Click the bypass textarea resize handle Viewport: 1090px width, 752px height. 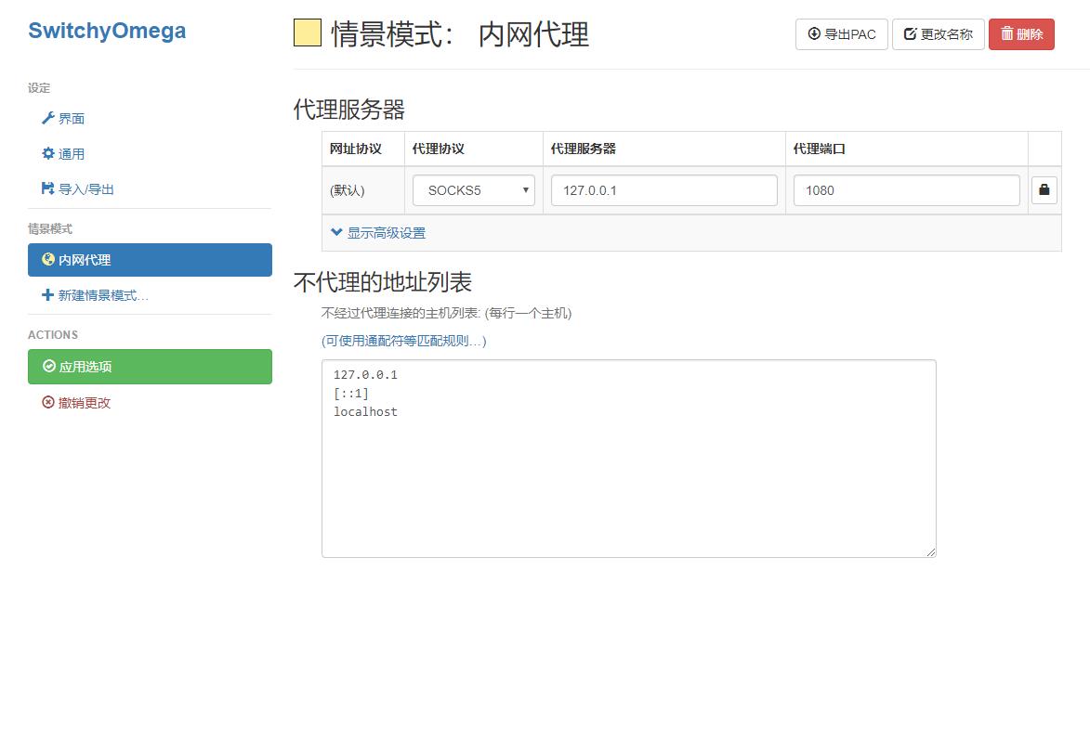point(931,552)
